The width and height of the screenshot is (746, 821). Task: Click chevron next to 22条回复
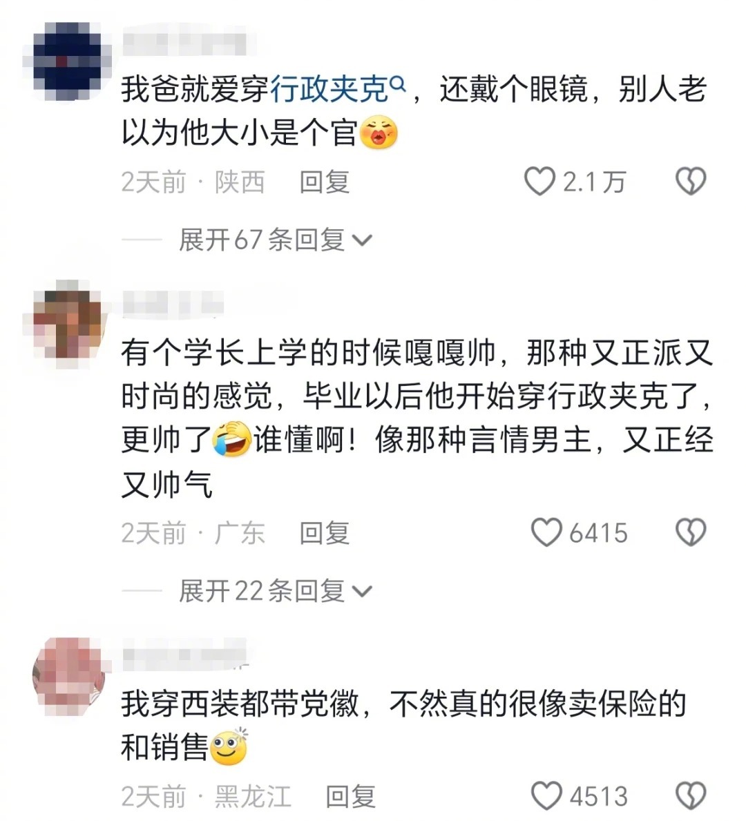pyautogui.click(x=362, y=592)
